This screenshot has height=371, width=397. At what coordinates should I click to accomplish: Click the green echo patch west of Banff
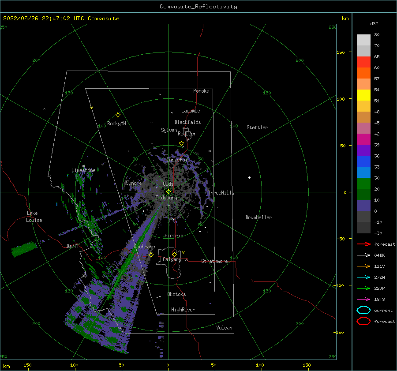24,249
